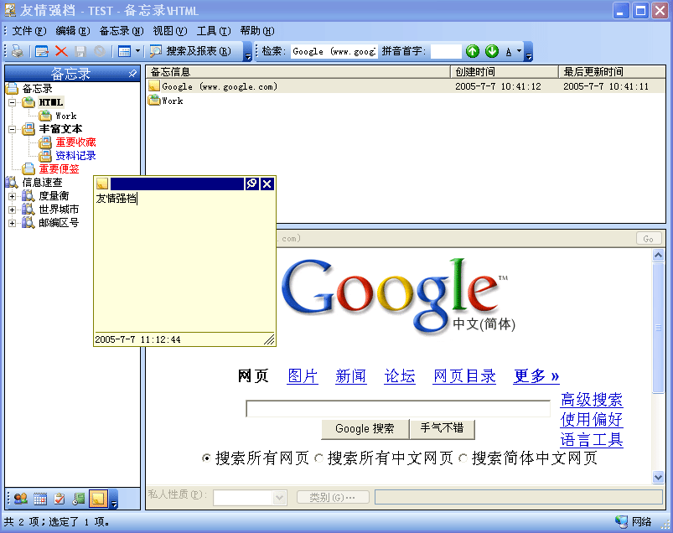Click the sticky note title icon
Viewport: 673px width, 533px height.
pos(102,184)
